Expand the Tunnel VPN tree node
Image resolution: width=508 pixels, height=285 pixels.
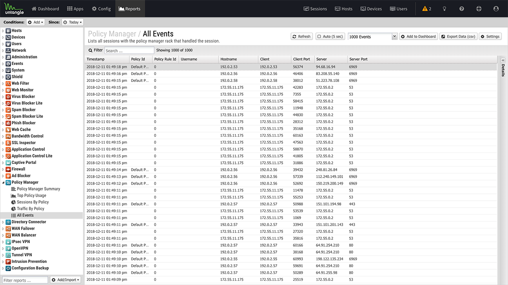click(3, 255)
